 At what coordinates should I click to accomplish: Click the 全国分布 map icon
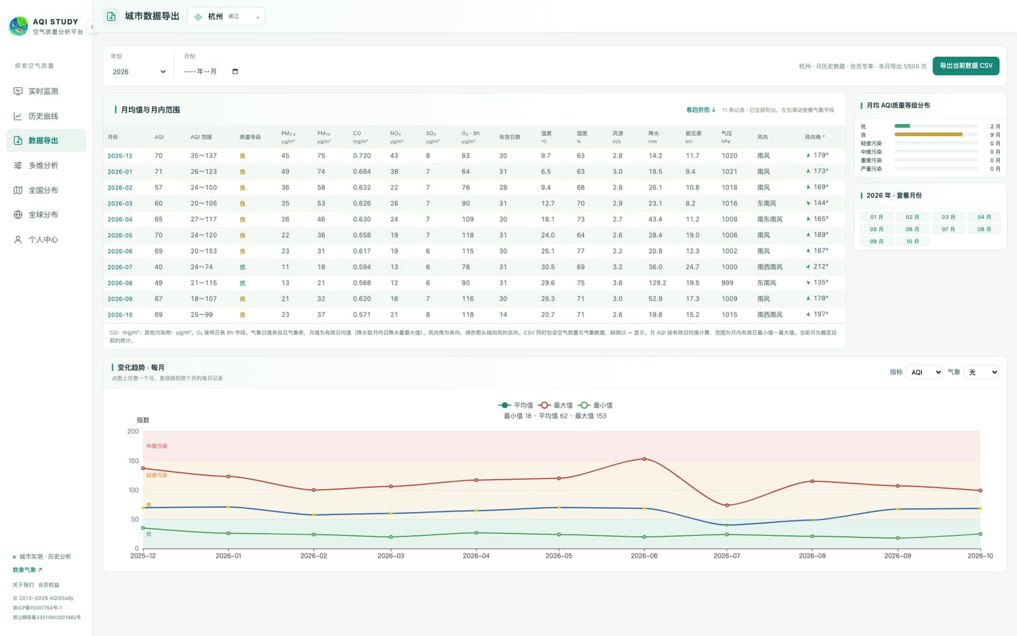coord(18,190)
